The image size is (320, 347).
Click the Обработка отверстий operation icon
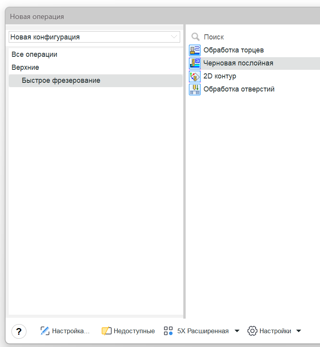(195, 90)
